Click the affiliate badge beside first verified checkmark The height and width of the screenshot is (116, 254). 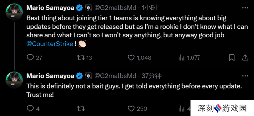click(x=89, y=8)
